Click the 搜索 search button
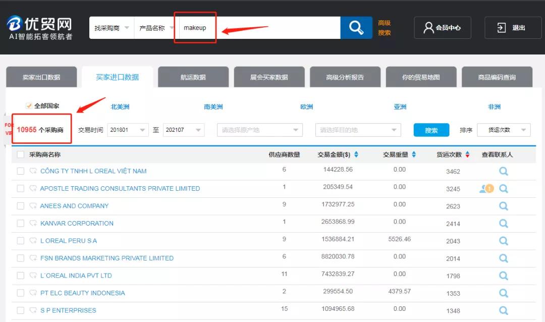The width and height of the screenshot is (545, 322). tap(431, 130)
